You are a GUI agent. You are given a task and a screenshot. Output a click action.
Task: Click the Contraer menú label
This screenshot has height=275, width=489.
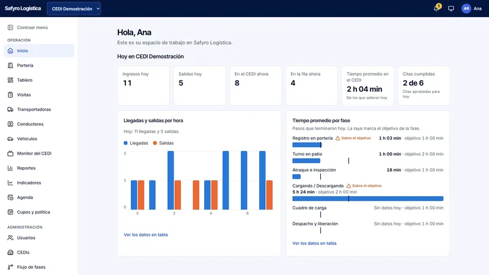[32, 28]
